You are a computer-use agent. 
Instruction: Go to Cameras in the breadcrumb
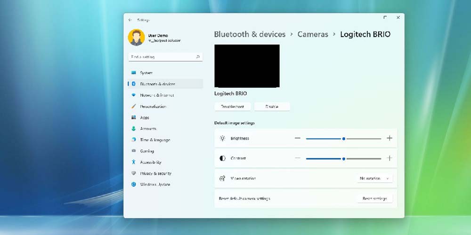click(313, 34)
